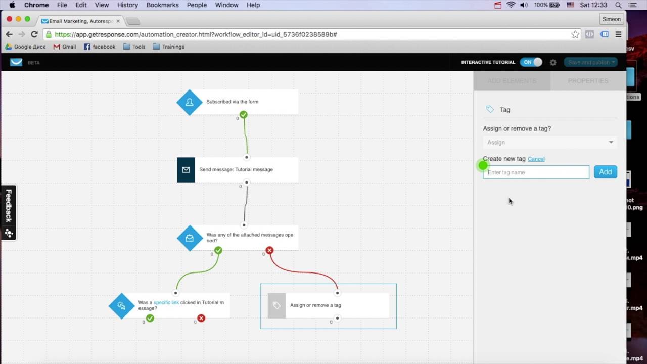Click the Simeon profile button
647x364 pixels.
pyautogui.click(x=611, y=19)
